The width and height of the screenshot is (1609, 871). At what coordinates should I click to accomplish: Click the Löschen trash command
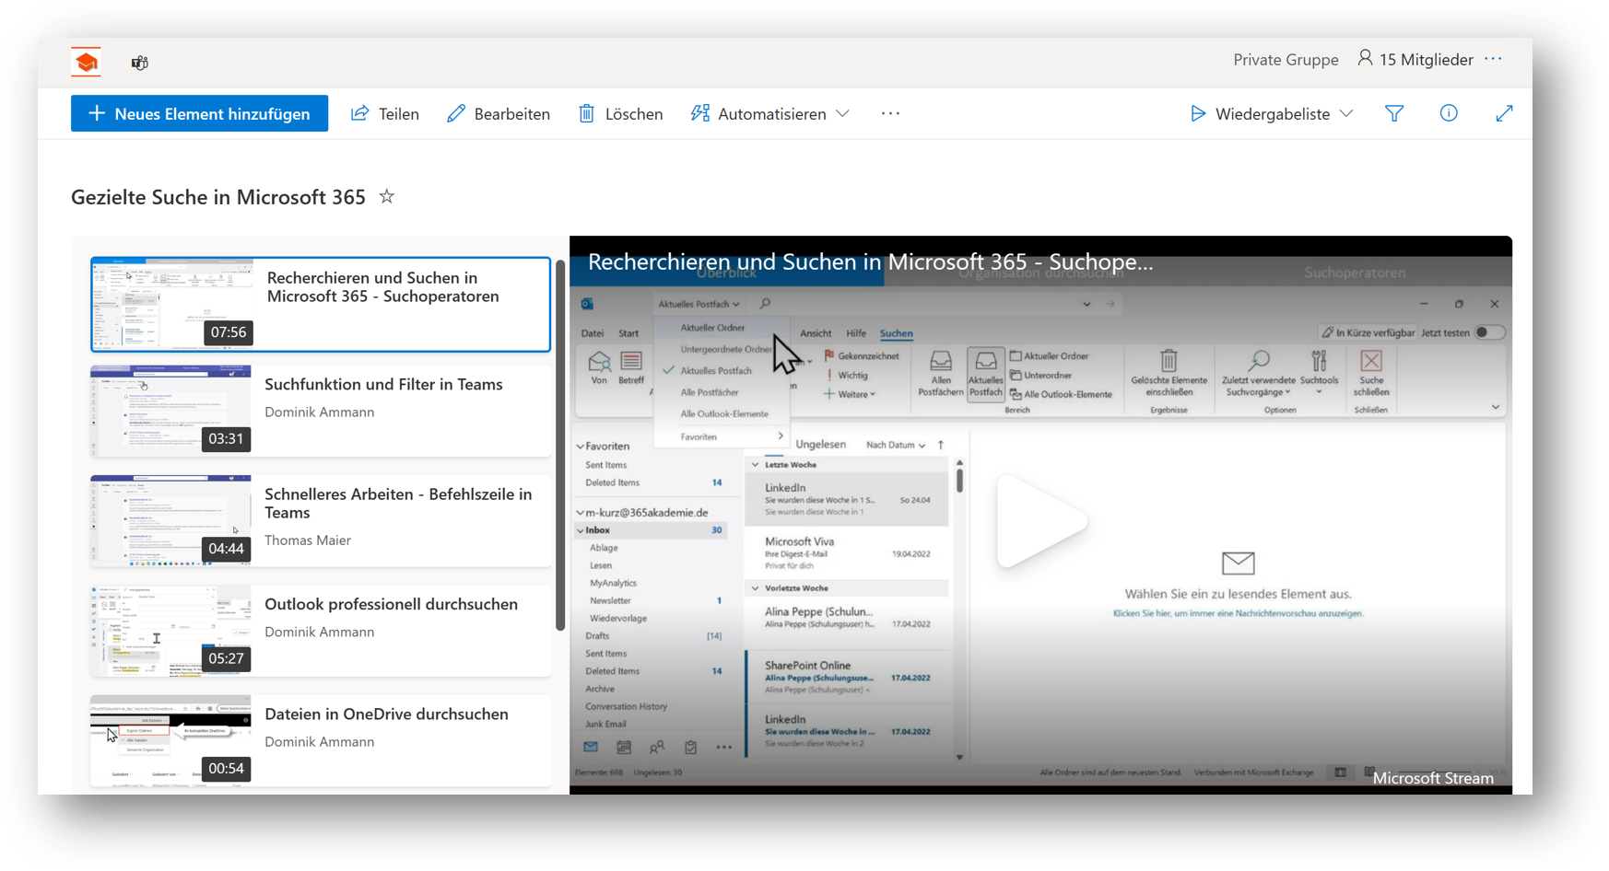tap(620, 113)
